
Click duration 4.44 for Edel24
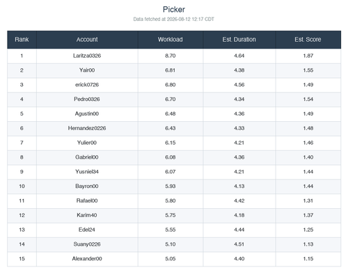239,230
